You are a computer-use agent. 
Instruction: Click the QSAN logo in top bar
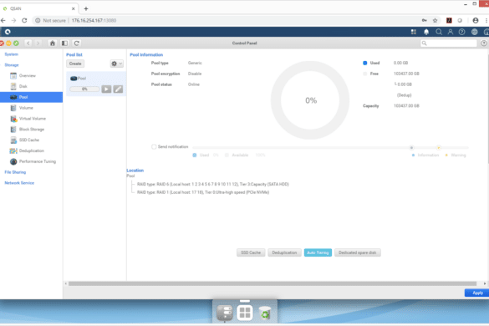(x=8, y=32)
